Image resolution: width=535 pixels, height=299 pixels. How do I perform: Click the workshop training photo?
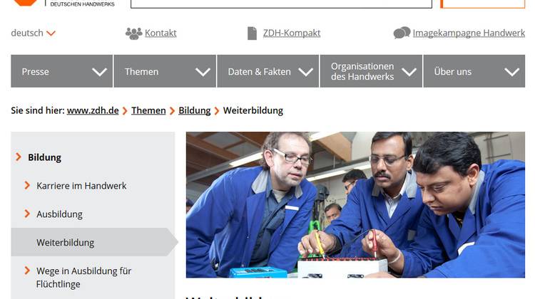(x=355, y=204)
